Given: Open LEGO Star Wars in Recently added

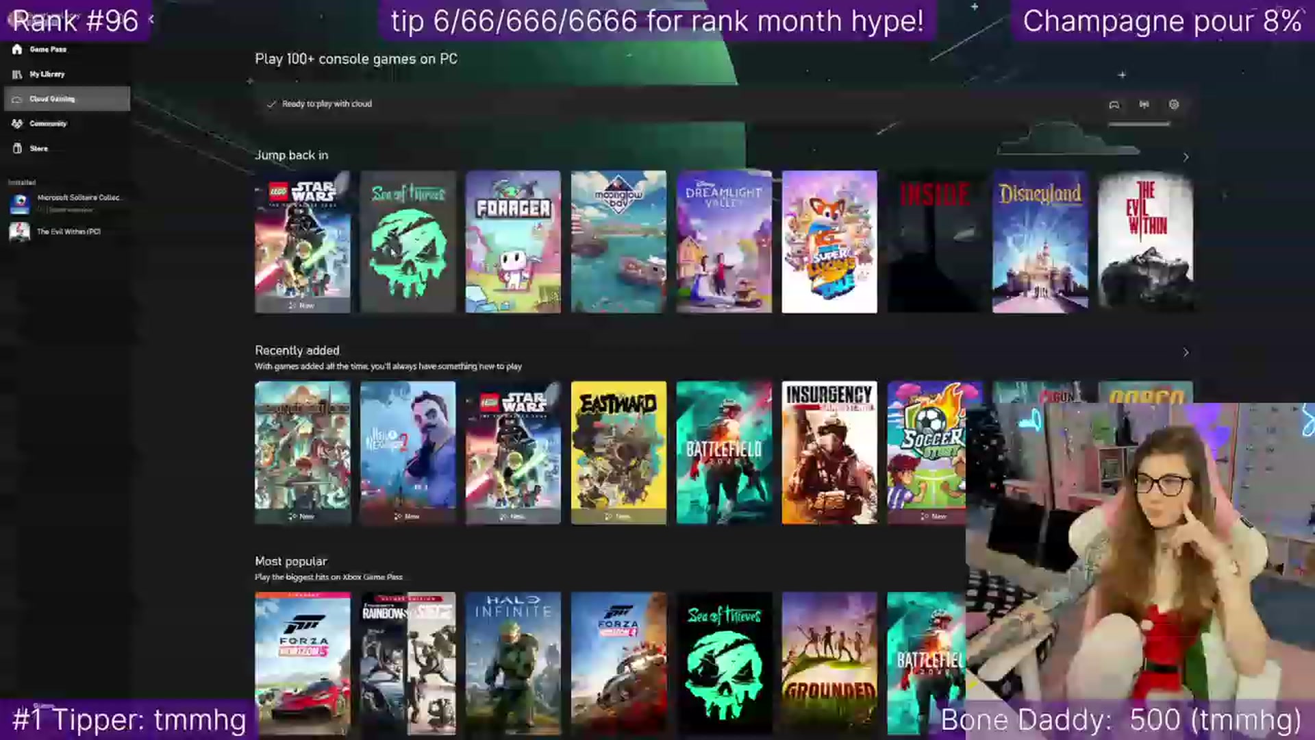Looking at the screenshot, I should (513, 453).
